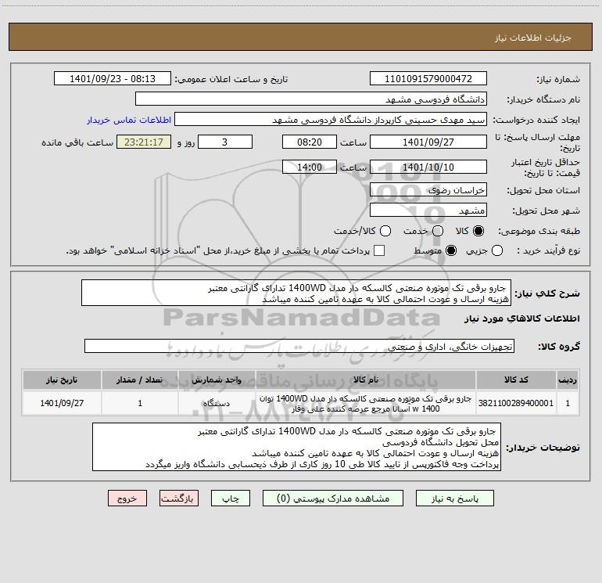Select the جزیی purchase type radio

coord(496,250)
